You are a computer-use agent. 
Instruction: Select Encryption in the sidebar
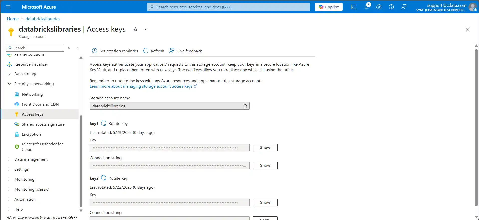[x=31, y=134]
